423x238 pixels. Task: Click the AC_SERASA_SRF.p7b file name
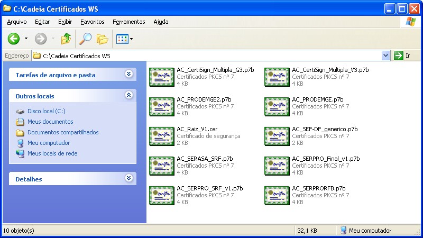click(205, 159)
